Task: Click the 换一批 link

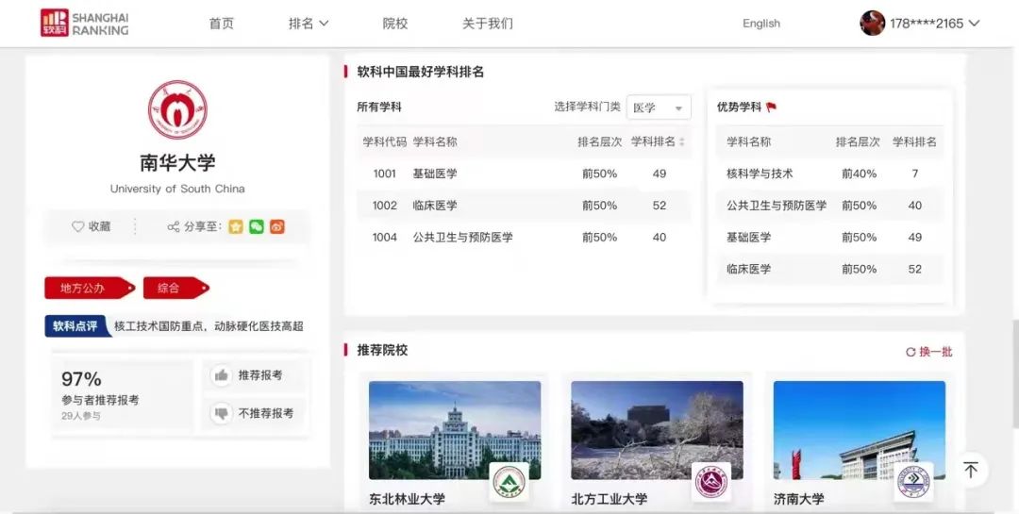Action: (x=929, y=352)
